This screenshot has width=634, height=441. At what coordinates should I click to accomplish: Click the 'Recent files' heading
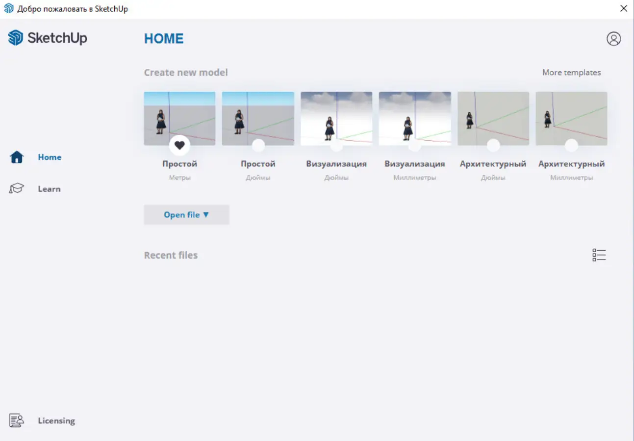pos(171,255)
